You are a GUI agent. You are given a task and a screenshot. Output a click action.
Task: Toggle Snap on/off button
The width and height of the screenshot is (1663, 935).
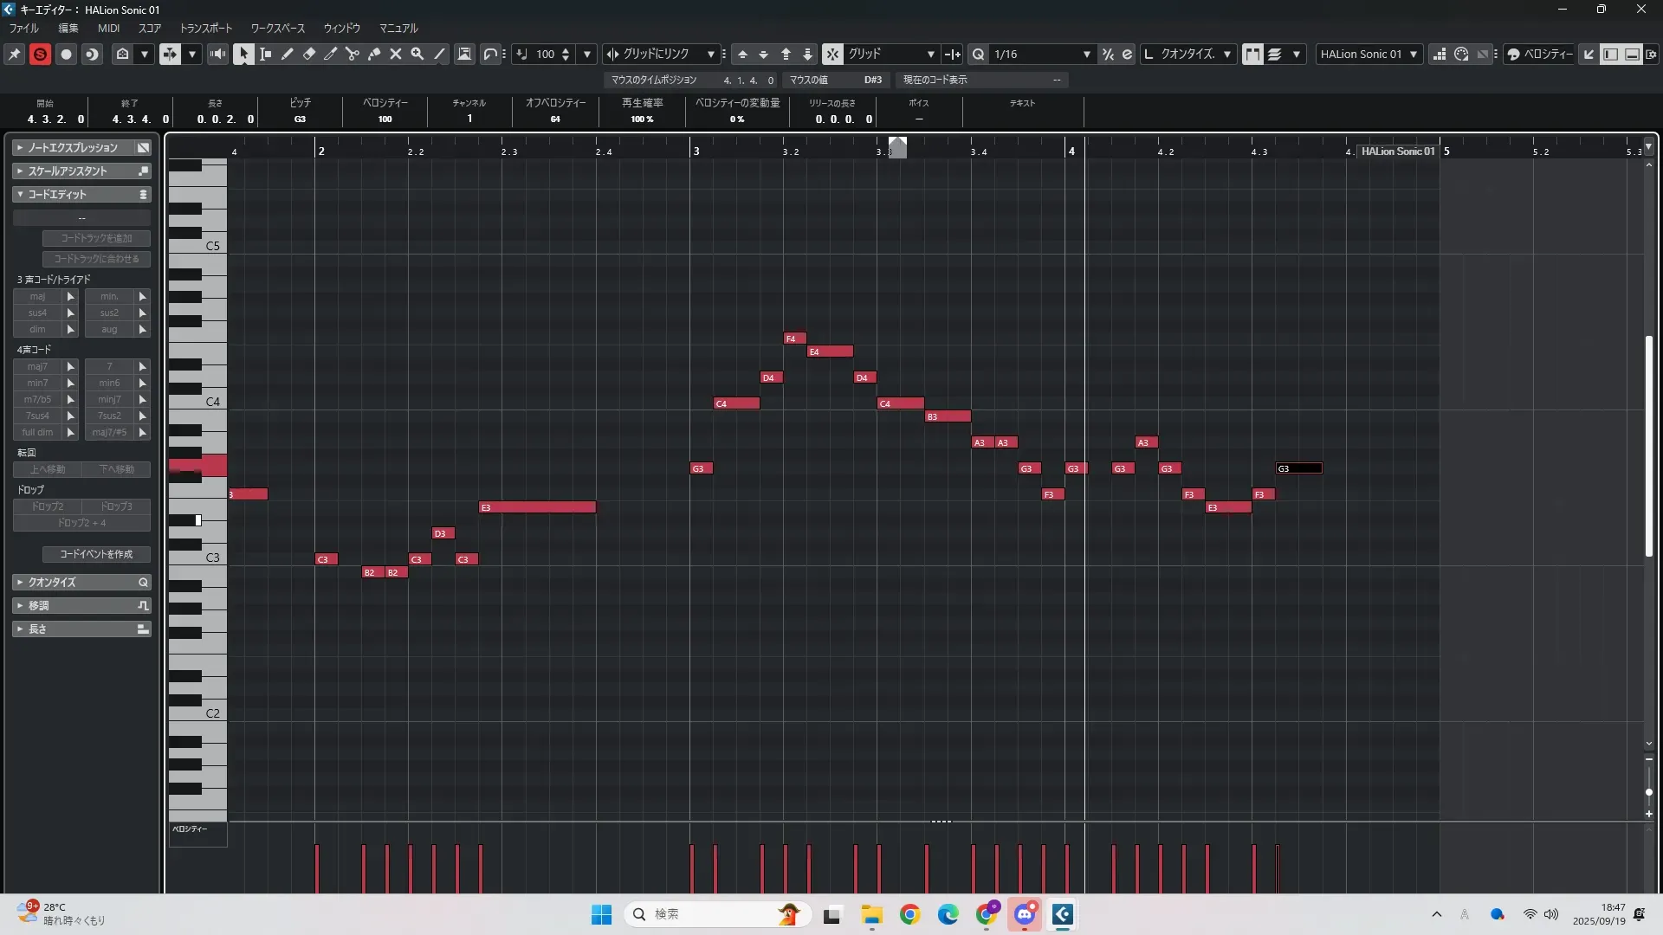[831, 54]
